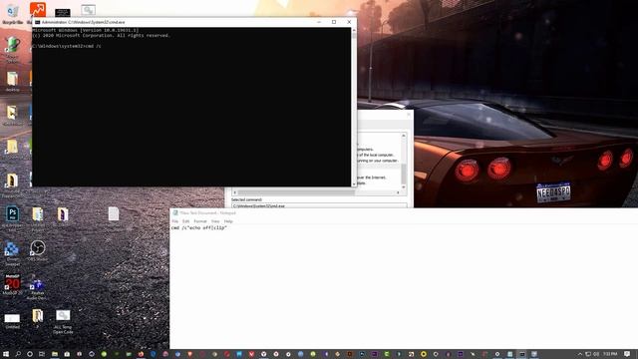Viewport: 638px width, 359px height.
Task: Click the Notepad title bar icon
Action: (175, 212)
